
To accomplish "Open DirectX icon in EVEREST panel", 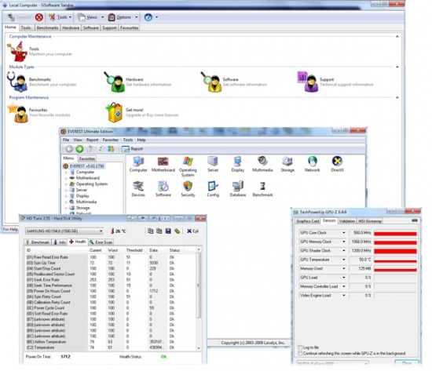I will pos(337,162).
